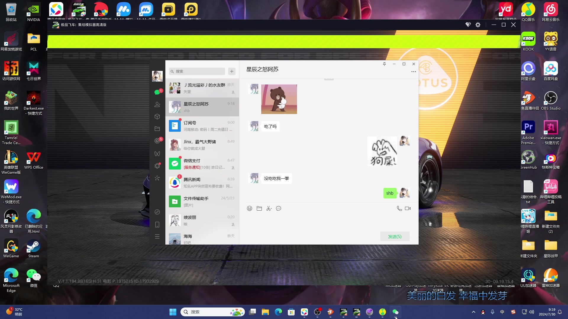568x319 pixels.
Task: Open the WPS Office desktop icon
Action: pos(33,160)
